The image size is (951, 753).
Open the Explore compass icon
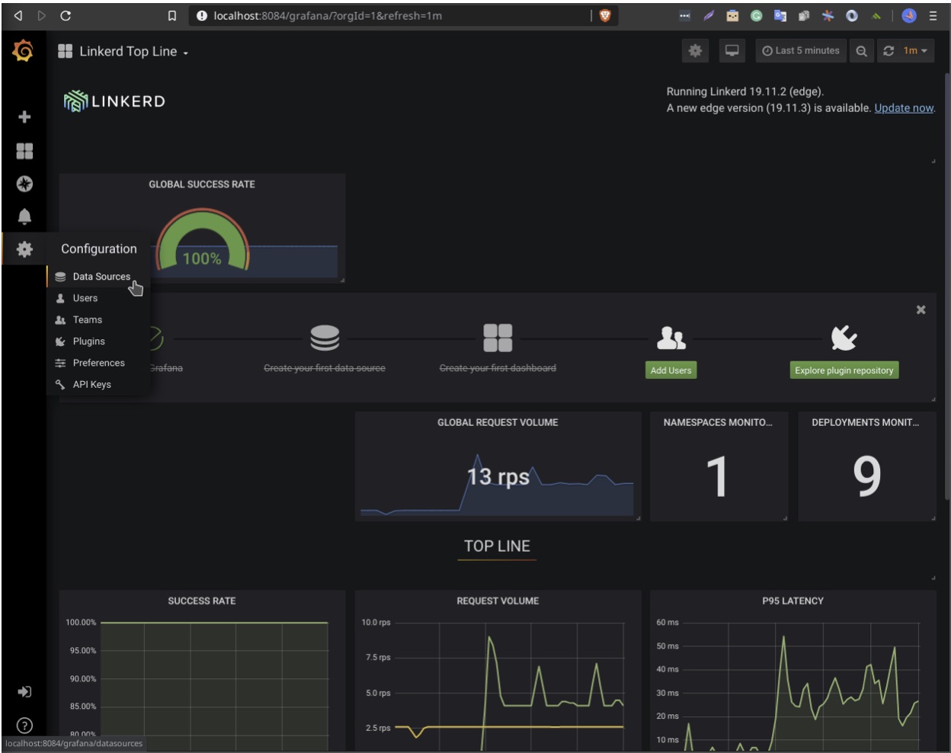click(24, 184)
